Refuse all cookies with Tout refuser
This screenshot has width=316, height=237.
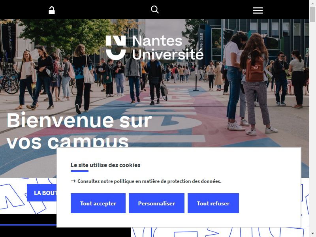point(213,203)
